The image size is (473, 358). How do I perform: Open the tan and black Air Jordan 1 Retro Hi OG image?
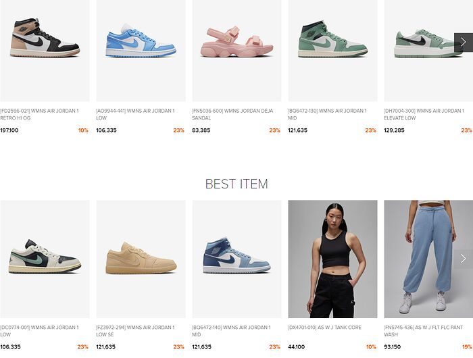point(45,51)
